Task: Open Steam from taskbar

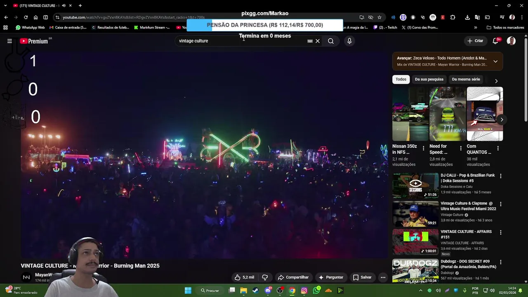Action: [x=255, y=290]
